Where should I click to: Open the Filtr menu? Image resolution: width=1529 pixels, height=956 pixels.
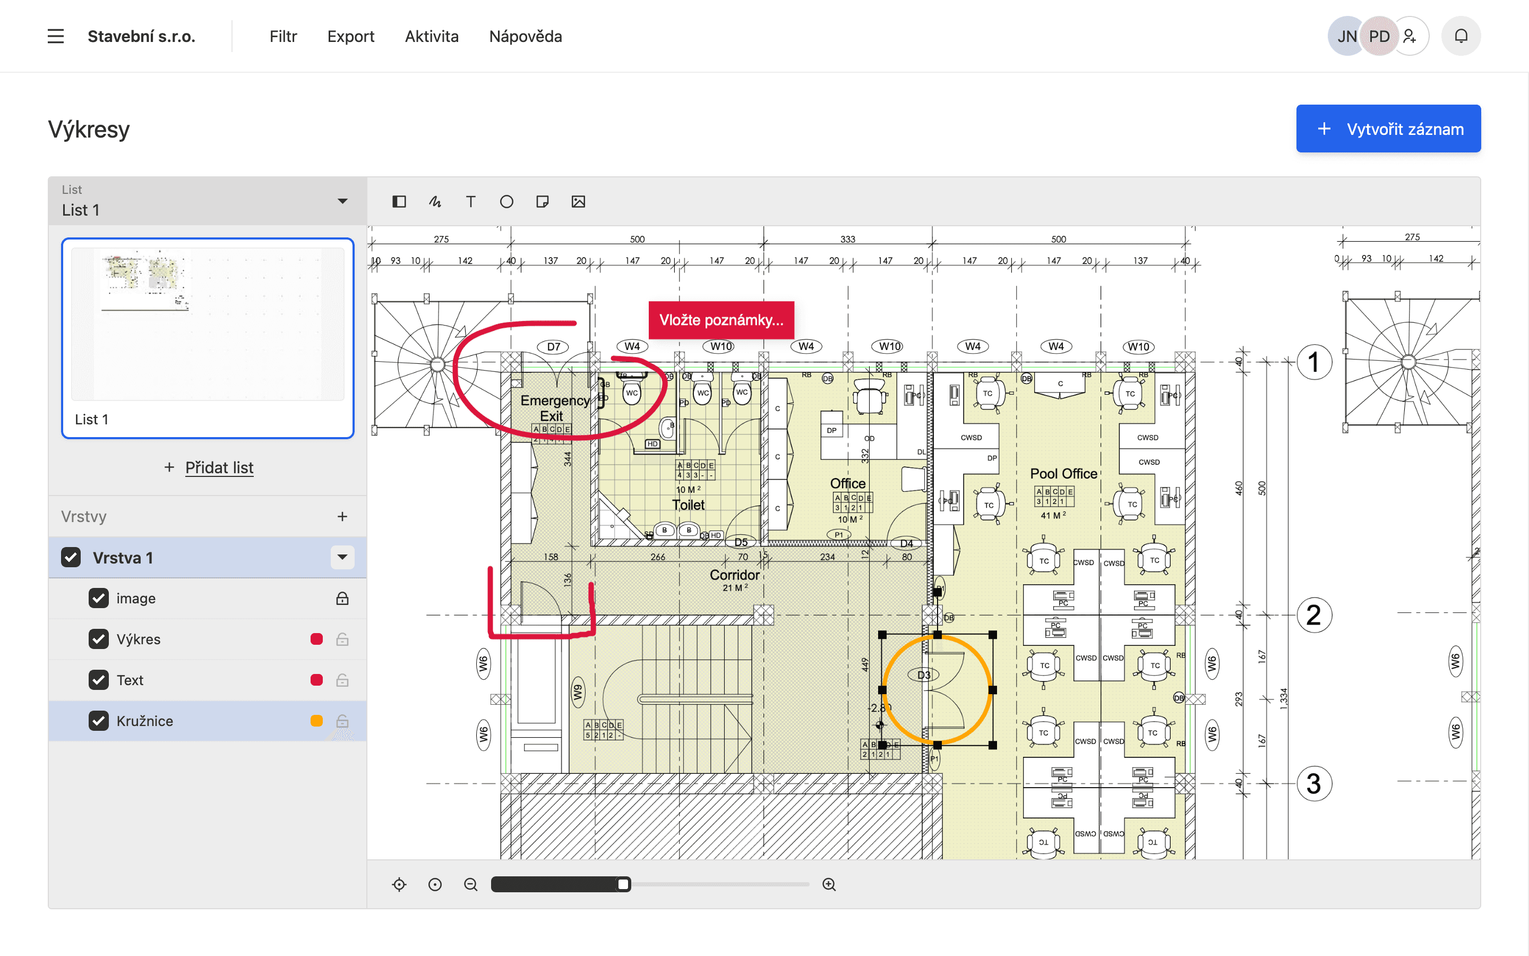click(x=282, y=35)
